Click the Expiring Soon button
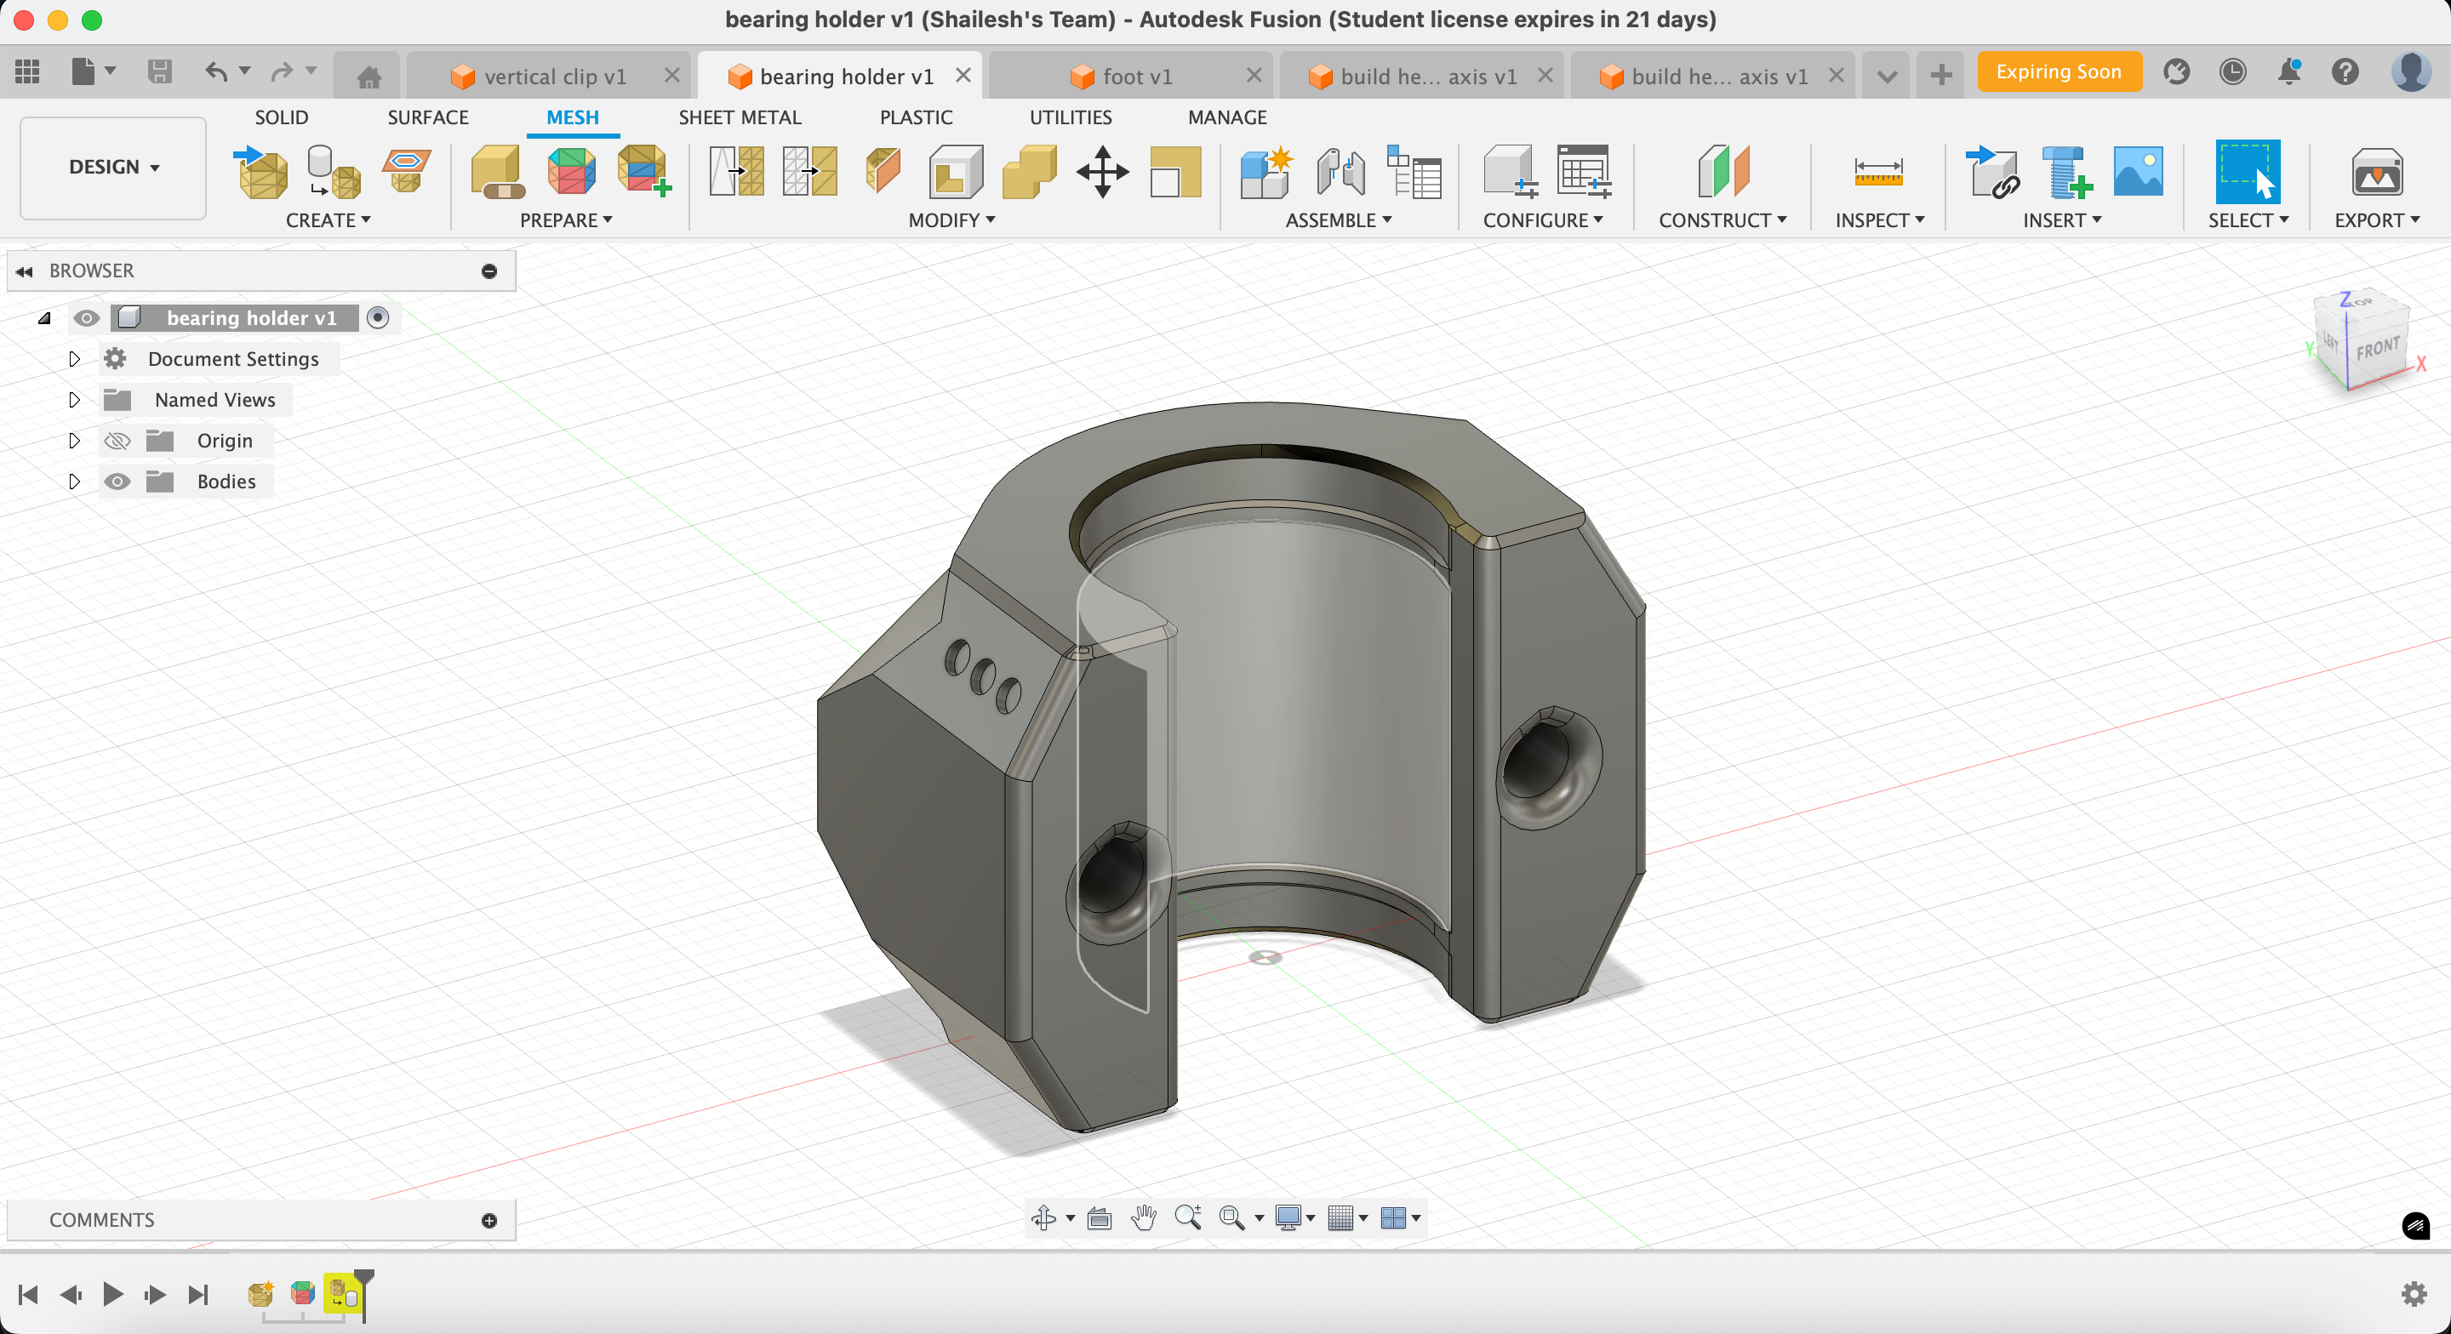The width and height of the screenshot is (2451, 1334). pos(2059,71)
